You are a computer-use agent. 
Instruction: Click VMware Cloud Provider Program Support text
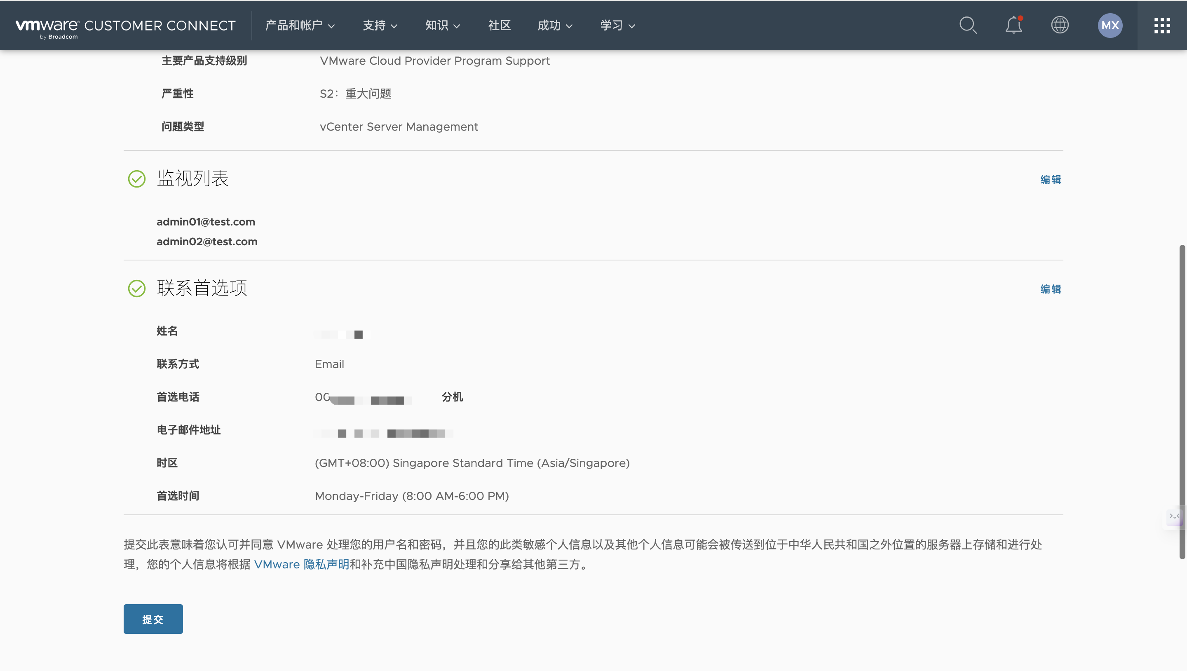pyautogui.click(x=435, y=61)
